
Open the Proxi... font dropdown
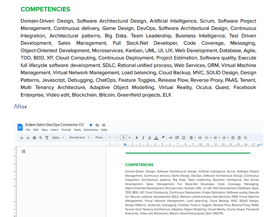(103, 137)
